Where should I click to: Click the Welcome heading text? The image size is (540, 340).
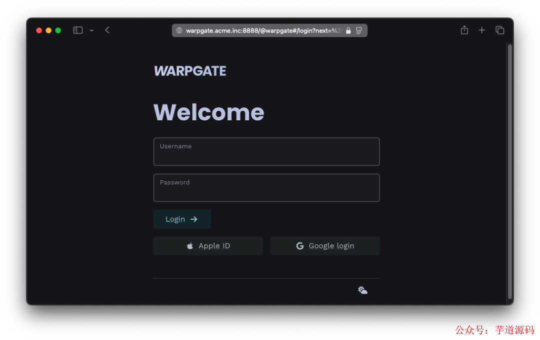point(208,112)
